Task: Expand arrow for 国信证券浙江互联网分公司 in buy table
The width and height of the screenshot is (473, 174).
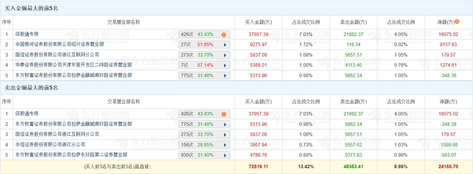Action: (x=225, y=55)
